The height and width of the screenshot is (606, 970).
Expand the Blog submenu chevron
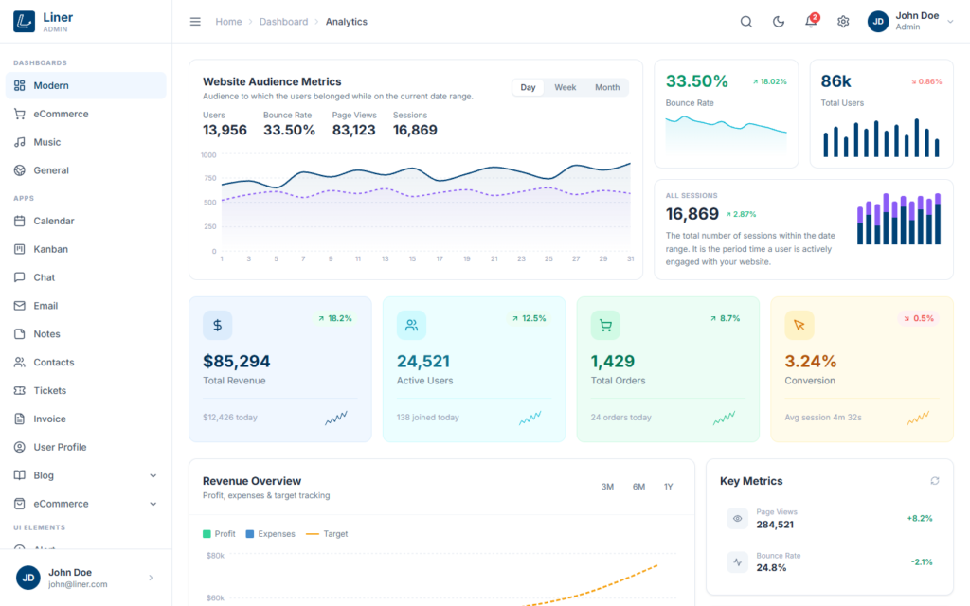point(153,475)
